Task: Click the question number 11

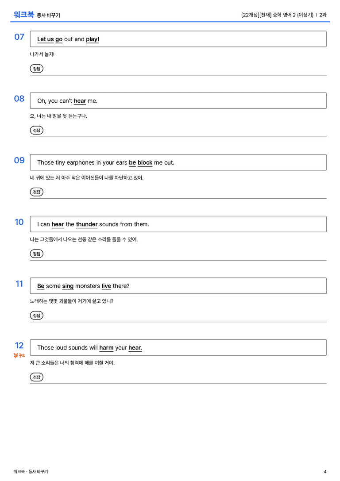Action: tap(19, 284)
